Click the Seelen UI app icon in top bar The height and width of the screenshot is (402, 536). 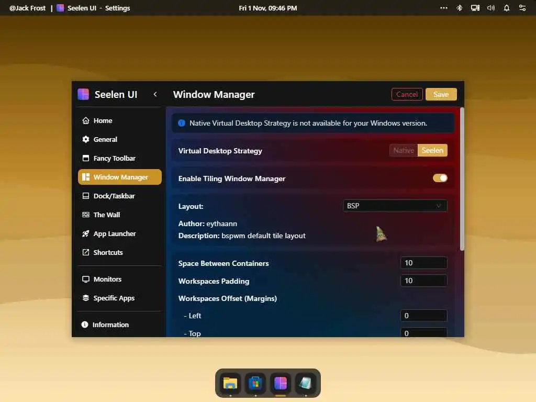pyautogui.click(x=60, y=8)
